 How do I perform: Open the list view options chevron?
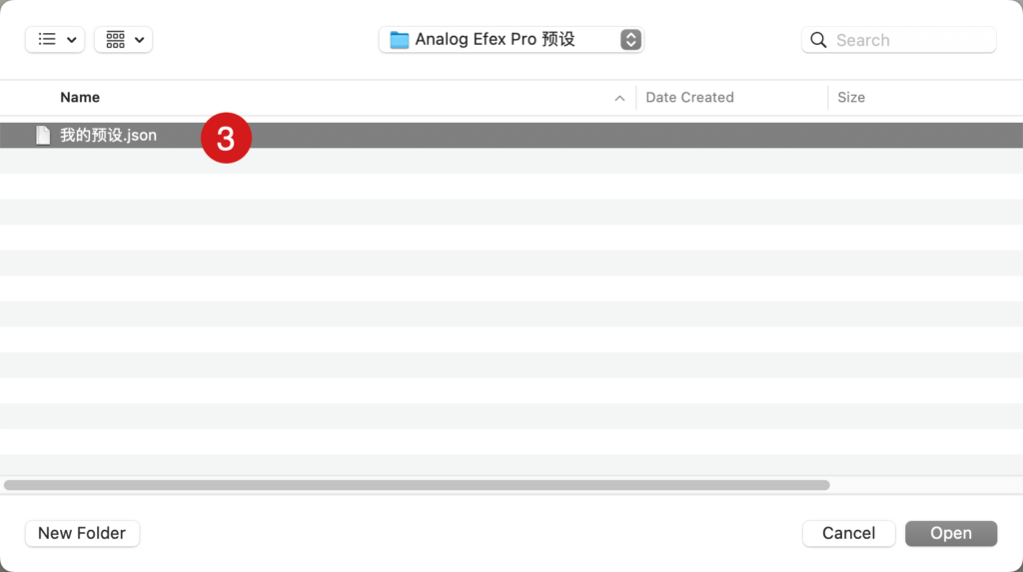pyautogui.click(x=72, y=40)
